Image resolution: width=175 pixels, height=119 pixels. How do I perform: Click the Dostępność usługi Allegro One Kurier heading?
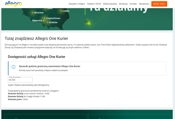pos(37,57)
